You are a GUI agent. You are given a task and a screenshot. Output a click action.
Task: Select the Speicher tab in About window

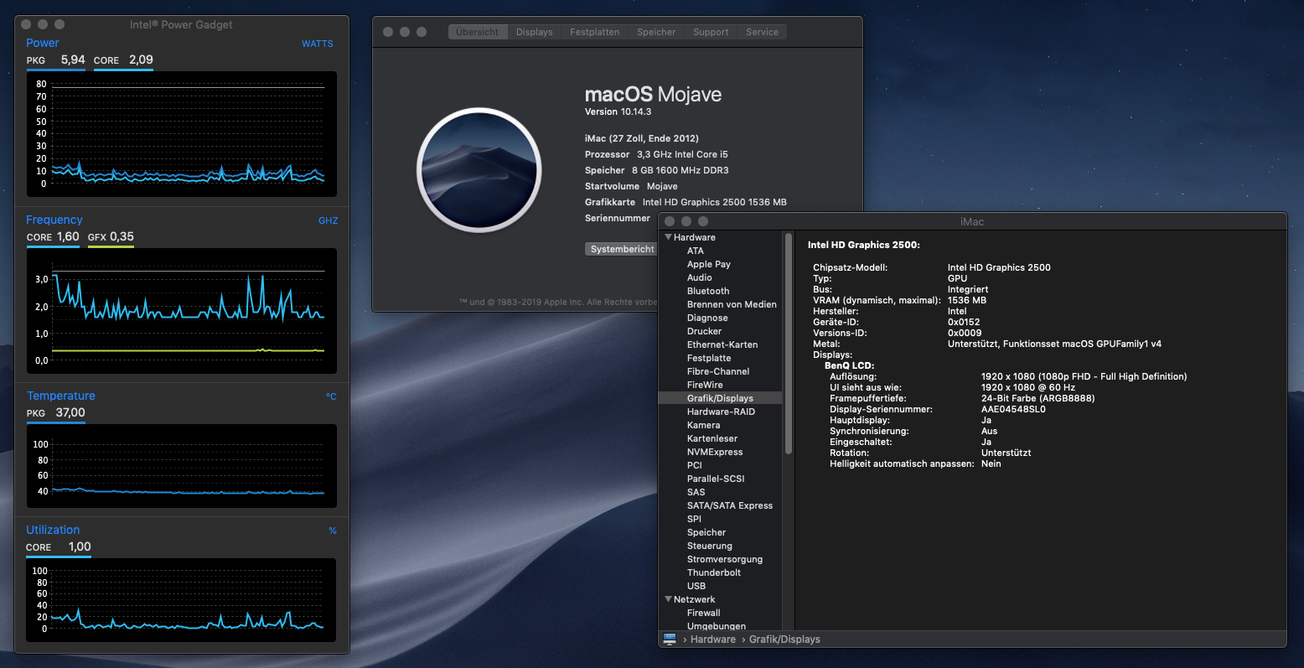click(655, 32)
